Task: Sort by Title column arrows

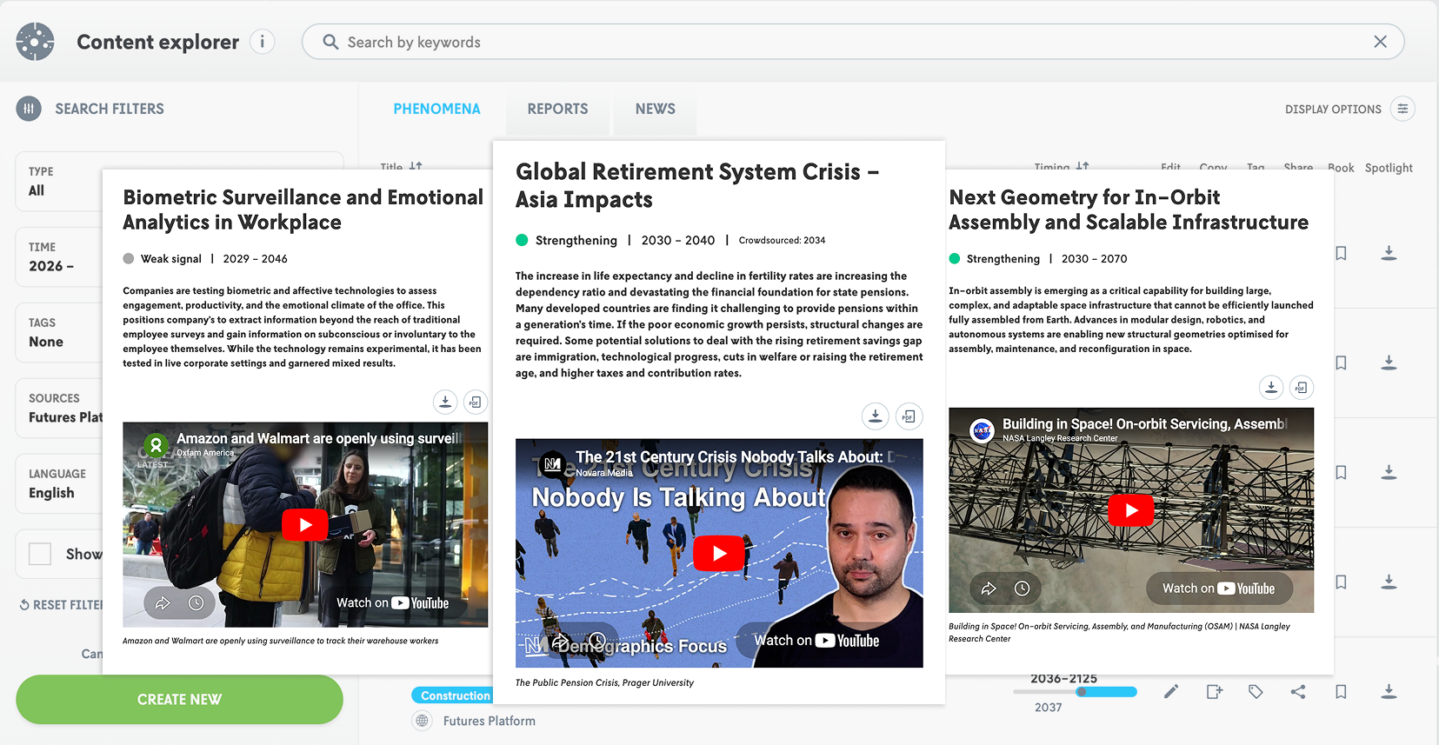Action: [416, 165]
